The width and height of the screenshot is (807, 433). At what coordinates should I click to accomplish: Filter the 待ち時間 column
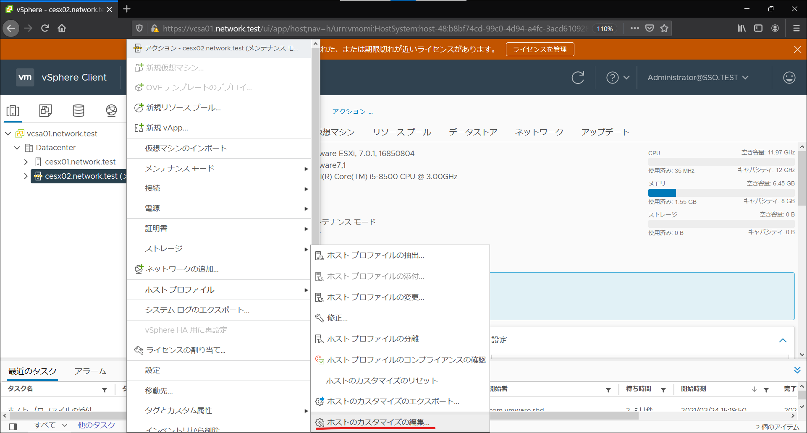point(663,390)
